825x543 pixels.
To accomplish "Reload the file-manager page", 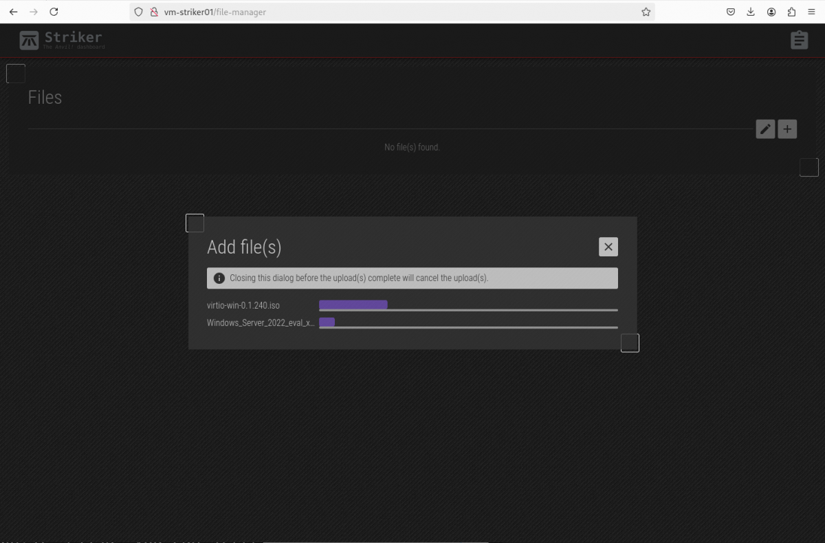I will [x=54, y=12].
